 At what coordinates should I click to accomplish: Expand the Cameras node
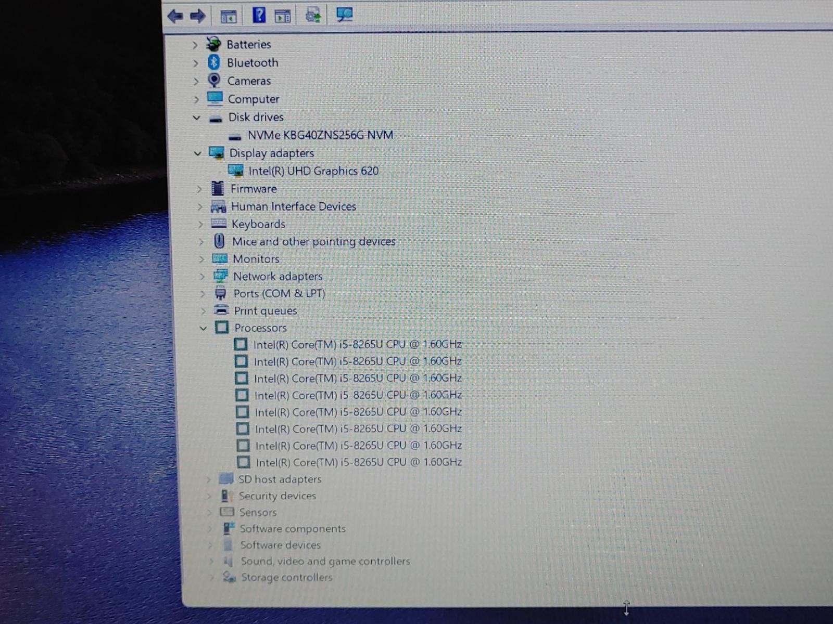[x=196, y=82]
